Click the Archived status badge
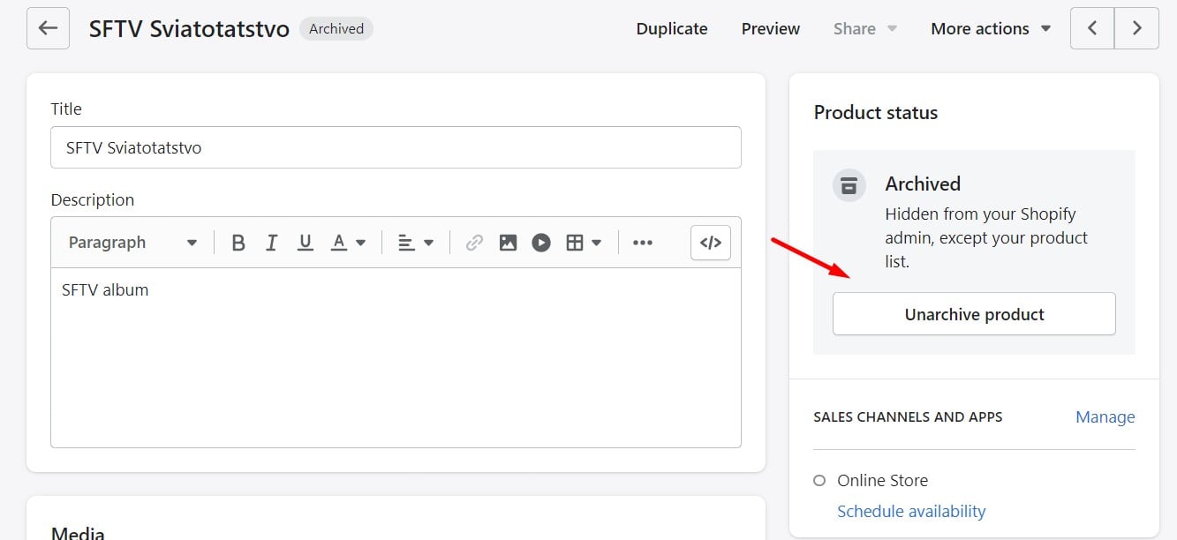 (x=336, y=28)
